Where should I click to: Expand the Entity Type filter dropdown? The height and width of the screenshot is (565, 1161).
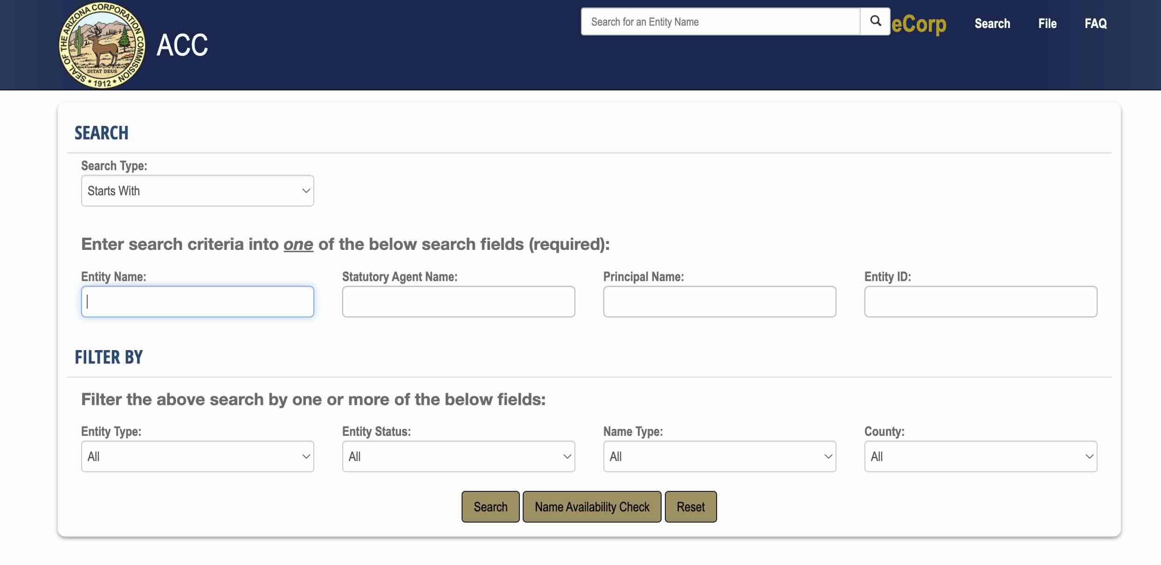coord(198,456)
